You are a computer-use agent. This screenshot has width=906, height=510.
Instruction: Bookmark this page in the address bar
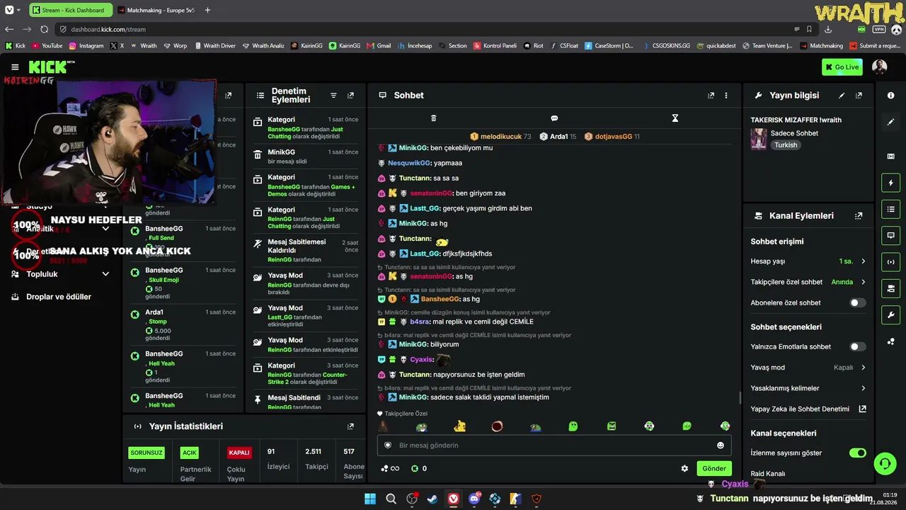click(809, 29)
